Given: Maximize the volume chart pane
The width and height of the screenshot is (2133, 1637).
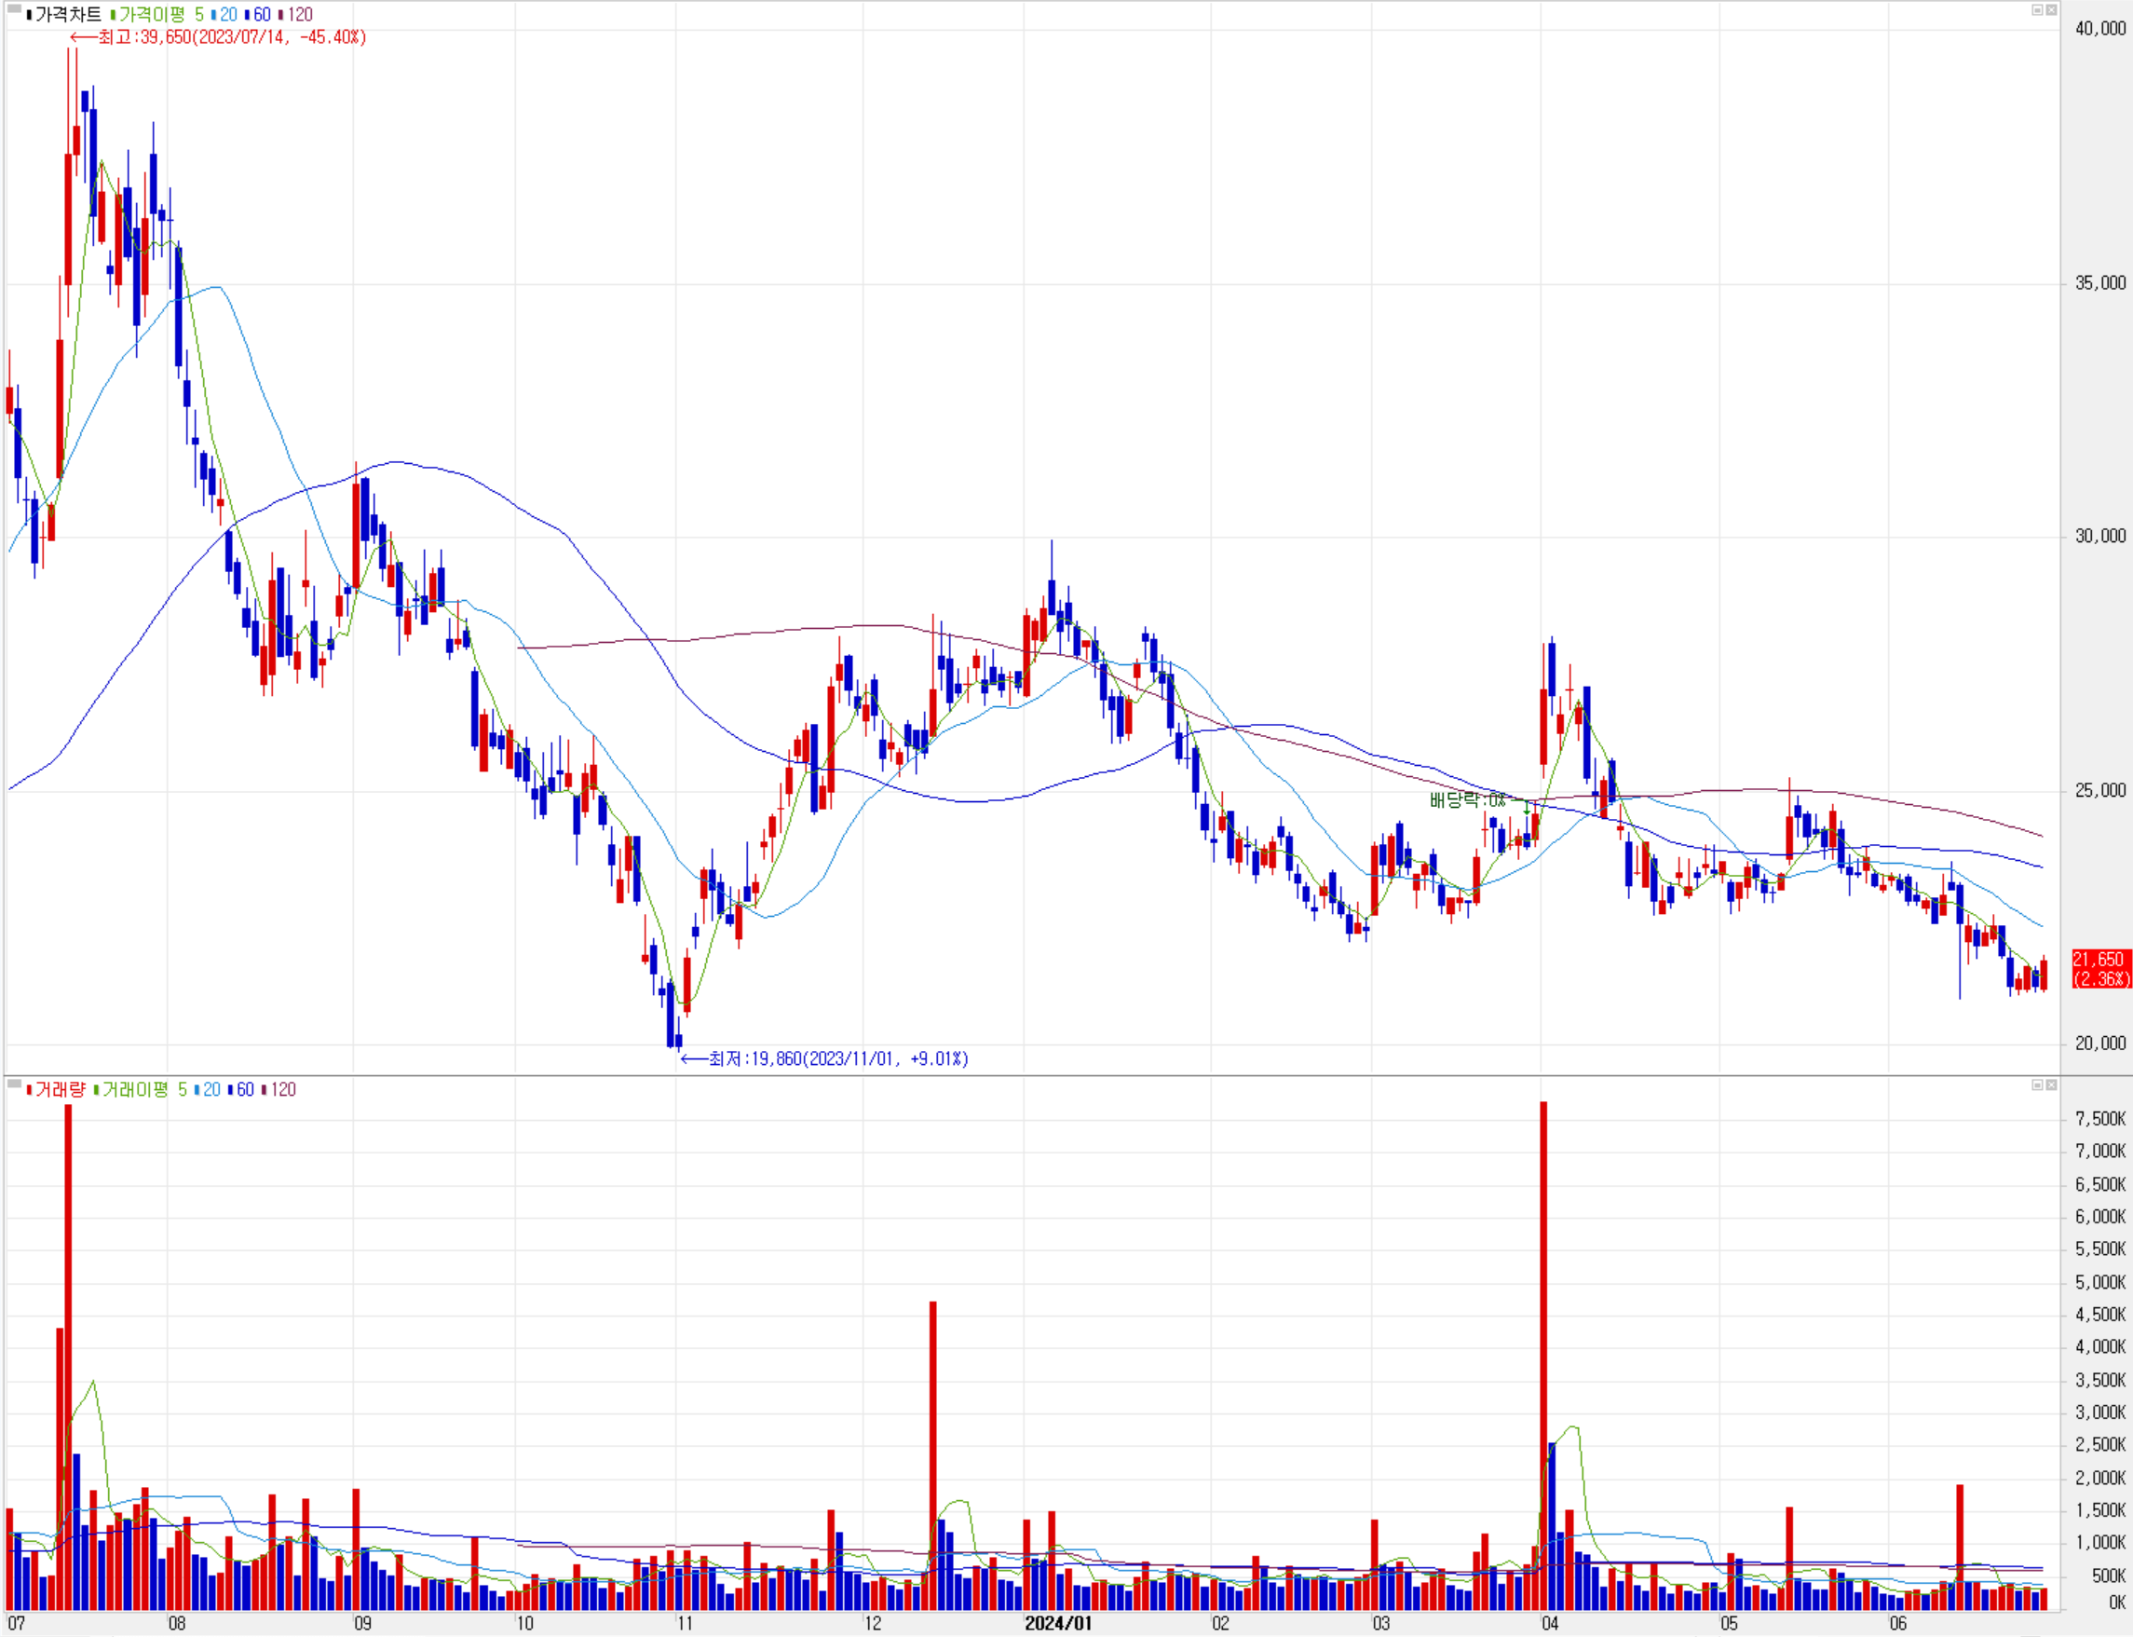Looking at the screenshot, I should (x=2036, y=1085).
